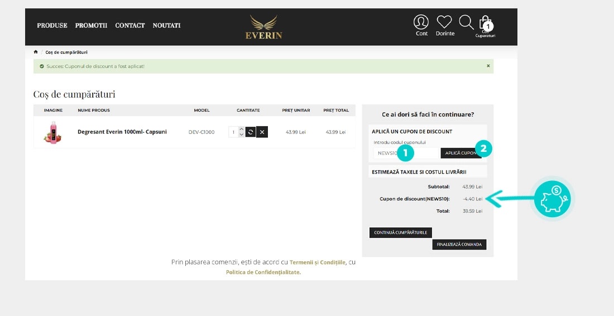The height and width of the screenshot is (316, 614).
Task: Dismiss the green success message
Action: [x=488, y=66]
